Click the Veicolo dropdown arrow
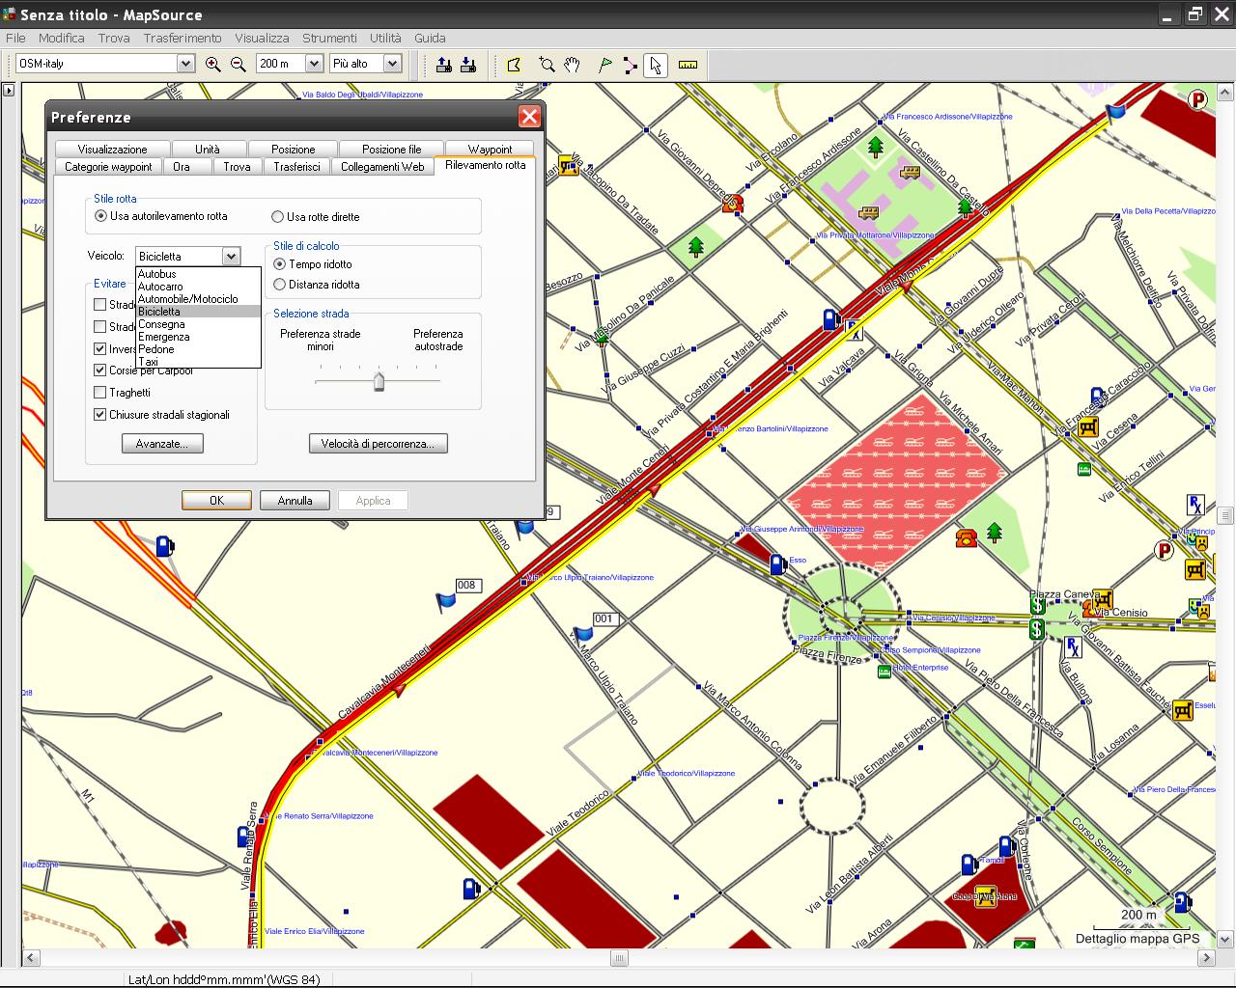Viewport: 1236px width, 988px height. pos(231,257)
